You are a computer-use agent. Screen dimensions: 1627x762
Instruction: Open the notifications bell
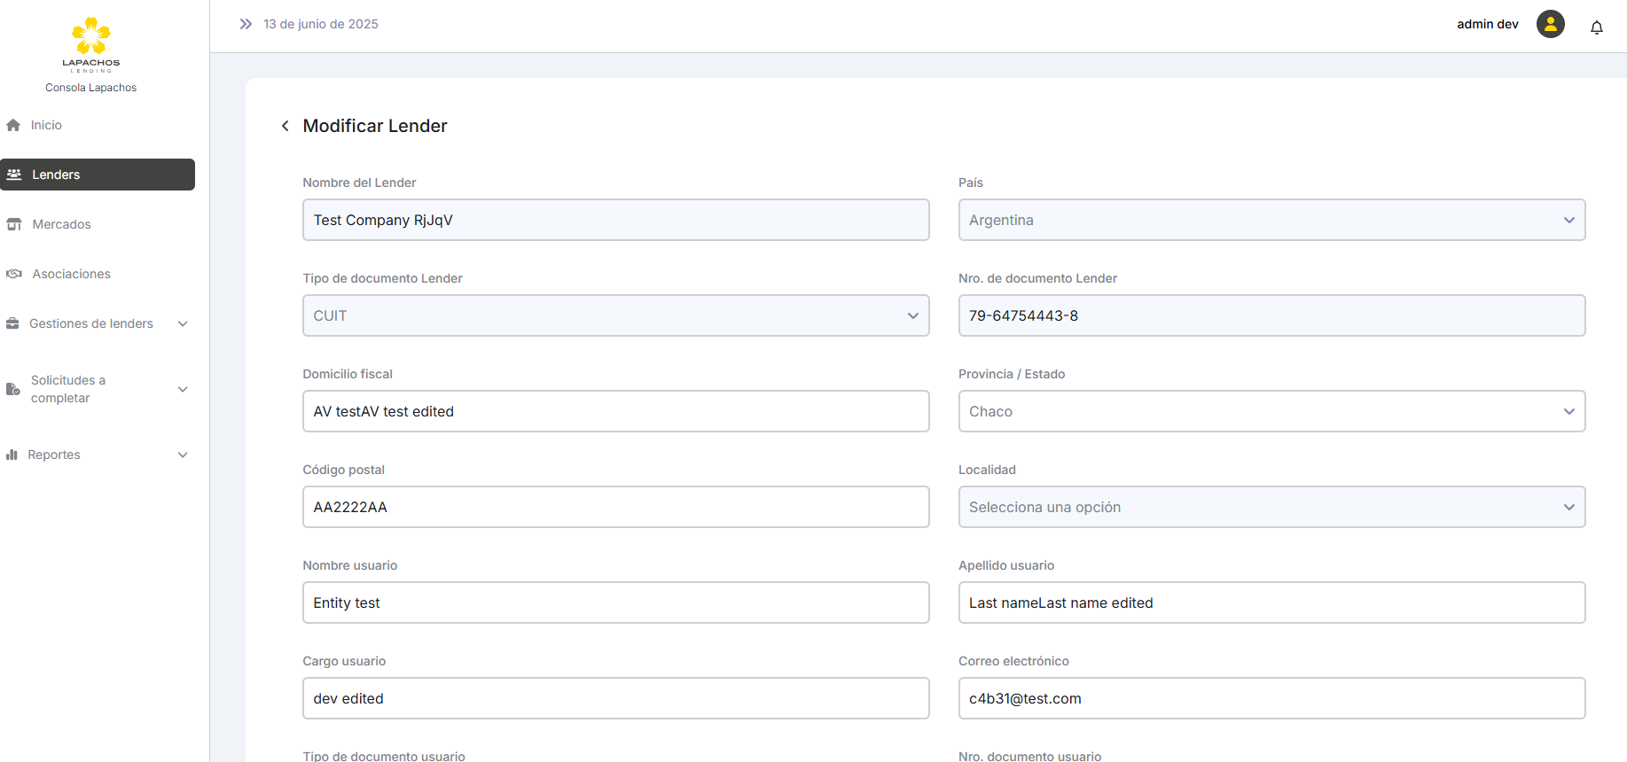(1596, 27)
